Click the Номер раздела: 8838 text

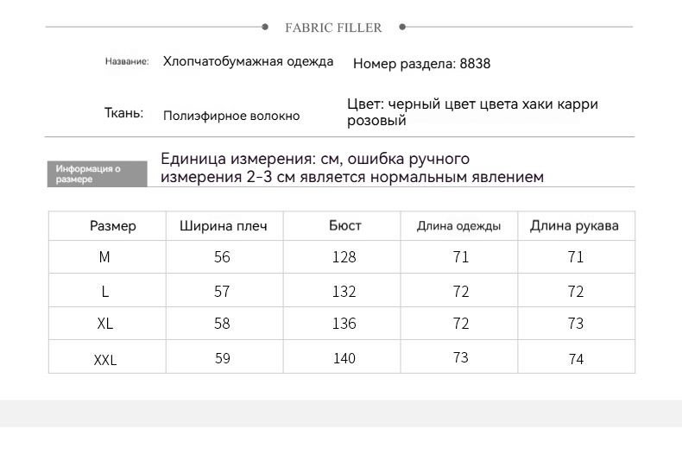pyautogui.click(x=421, y=64)
